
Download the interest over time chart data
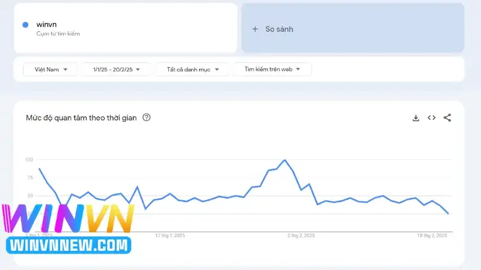(x=415, y=118)
